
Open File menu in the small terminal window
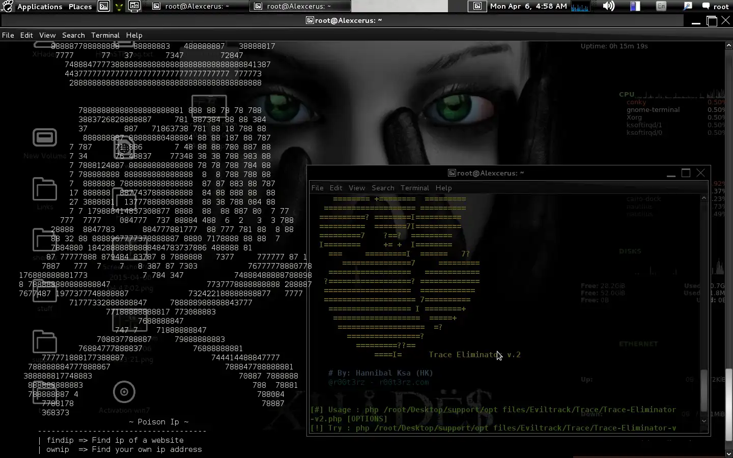[317, 188]
